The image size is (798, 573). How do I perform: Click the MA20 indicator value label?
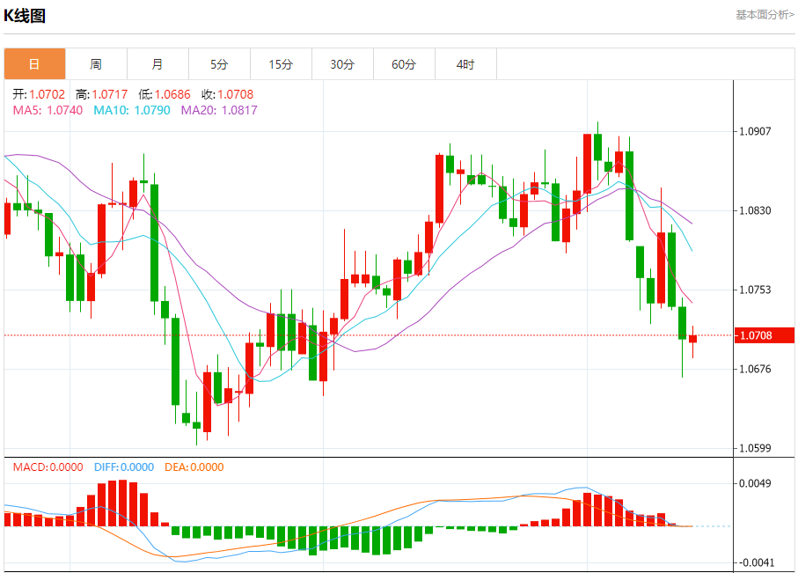tap(219, 110)
